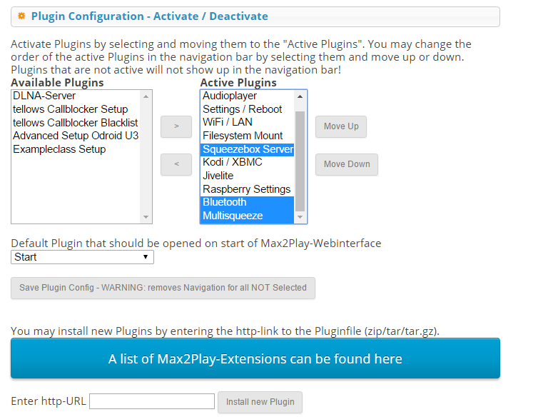The image size is (558, 417).
Task: Select Raspberry Settings in Active Plugins
Action: (248, 189)
